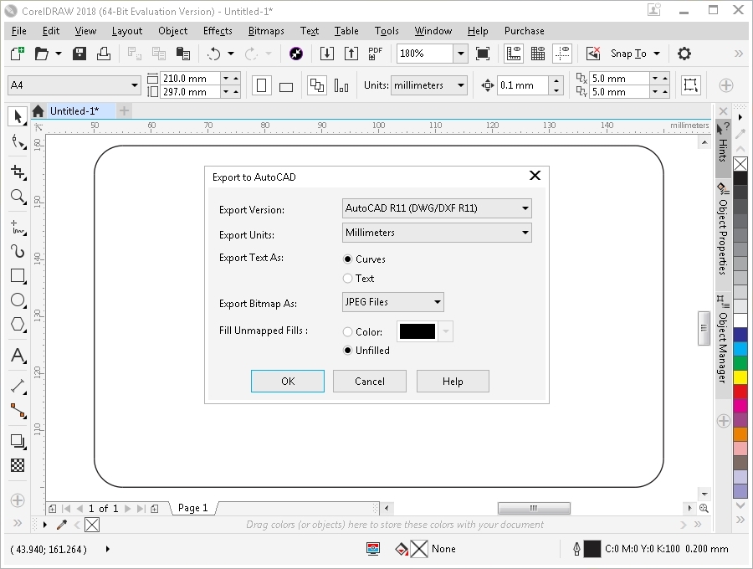The height and width of the screenshot is (569, 753).
Task: Set page to portrait orientation
Action: click(262, 86)
